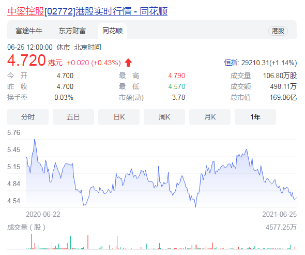Click the 总市值 value 169.06亿

(x=283, y=97)
